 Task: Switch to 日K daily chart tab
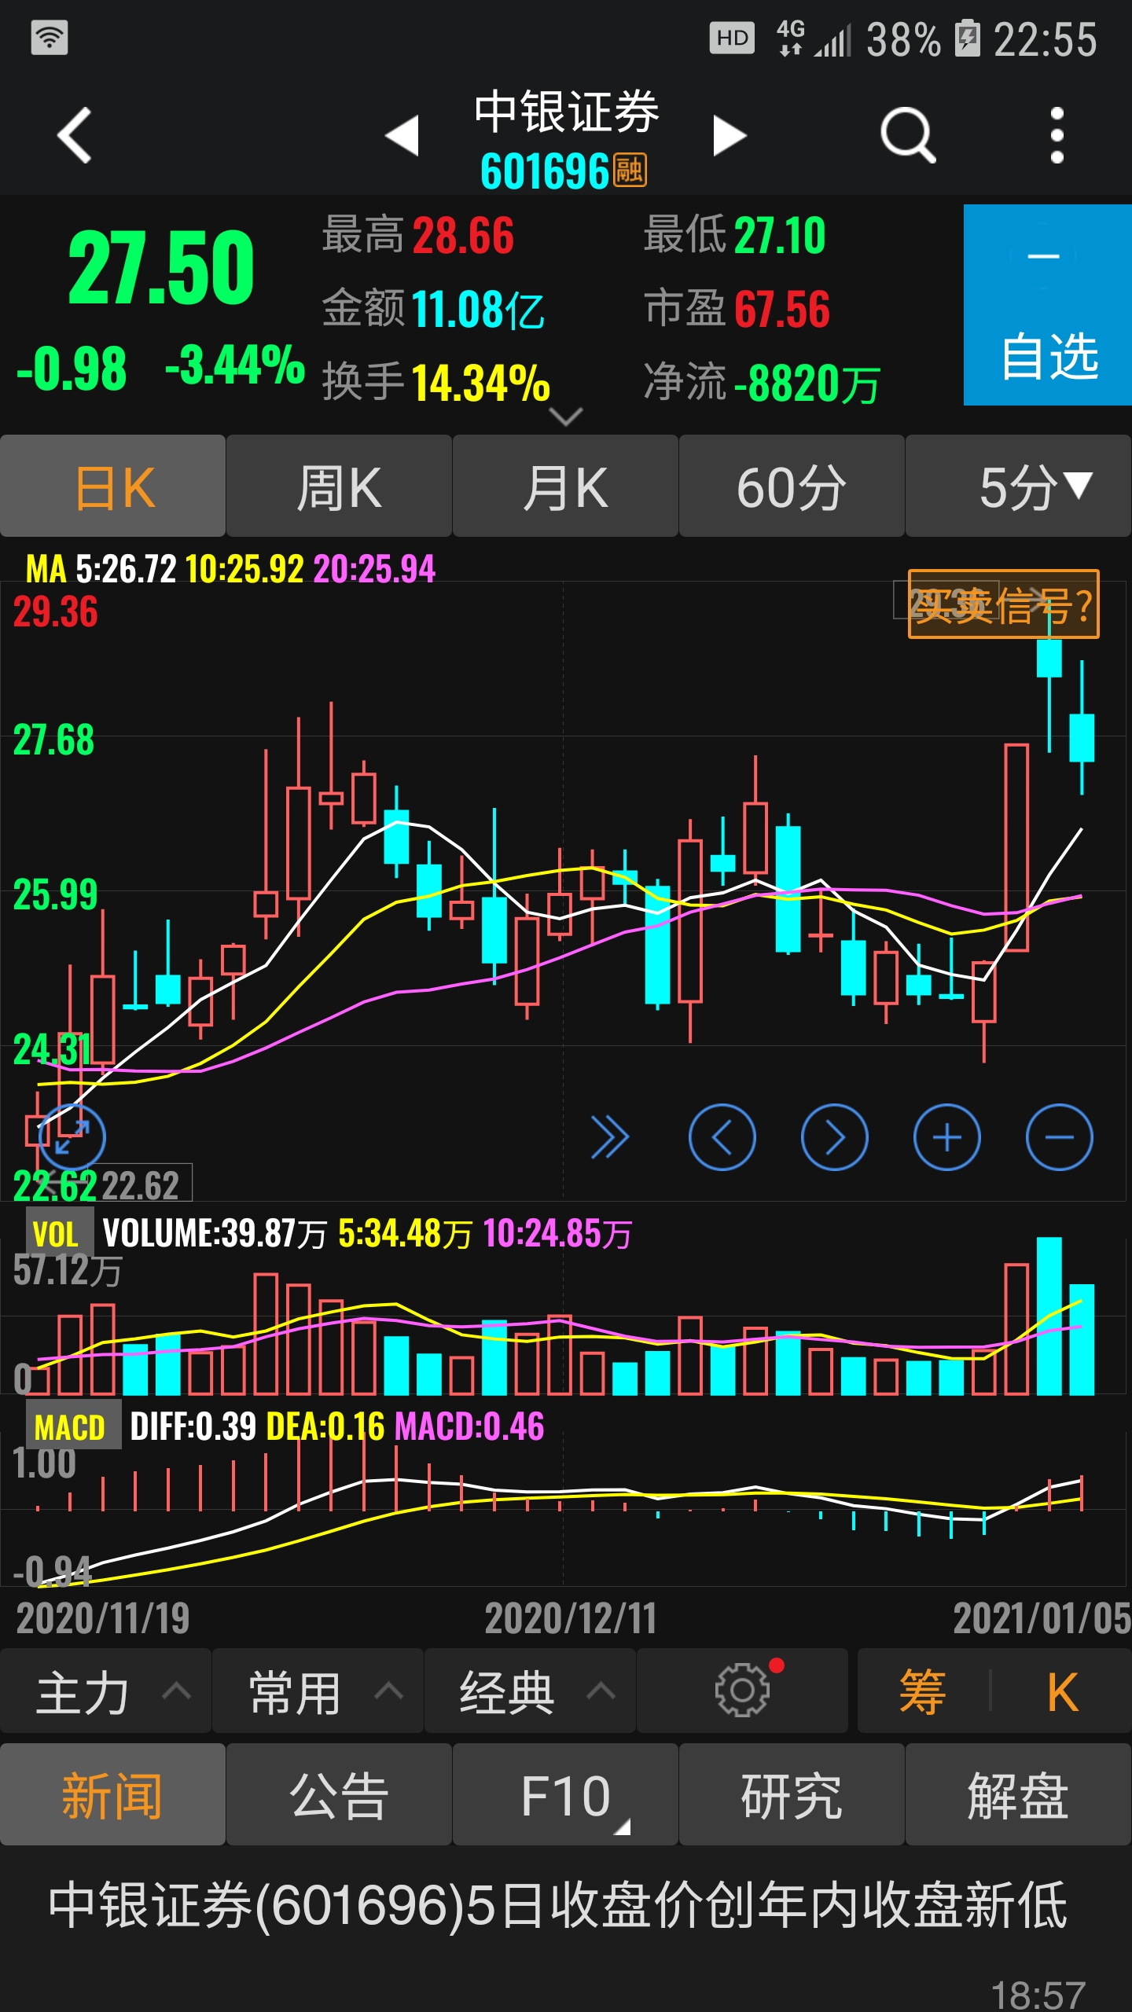[113, 486]
